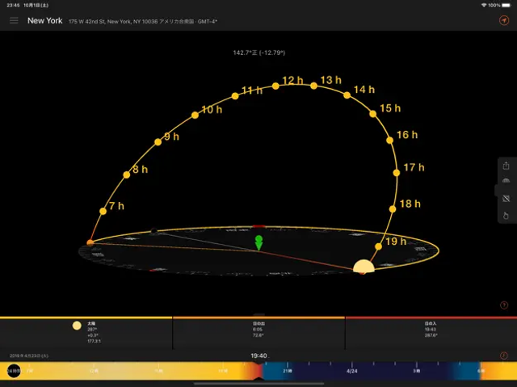Open help icon above info panel
The height and width of the screenshot is (387, 517).
[x=504, y=305]
